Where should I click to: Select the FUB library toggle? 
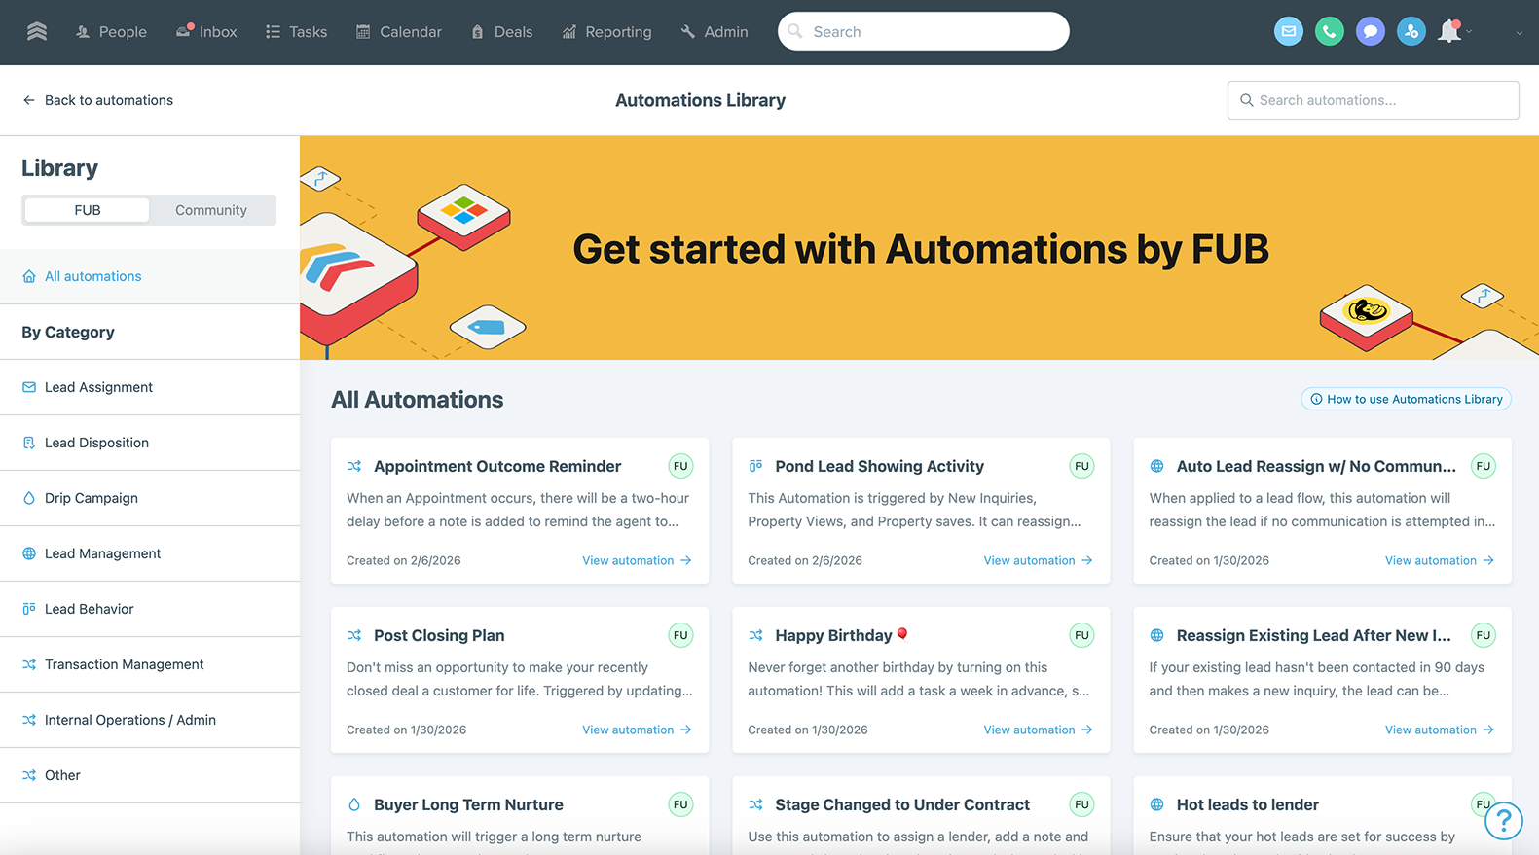click(88, 210)
